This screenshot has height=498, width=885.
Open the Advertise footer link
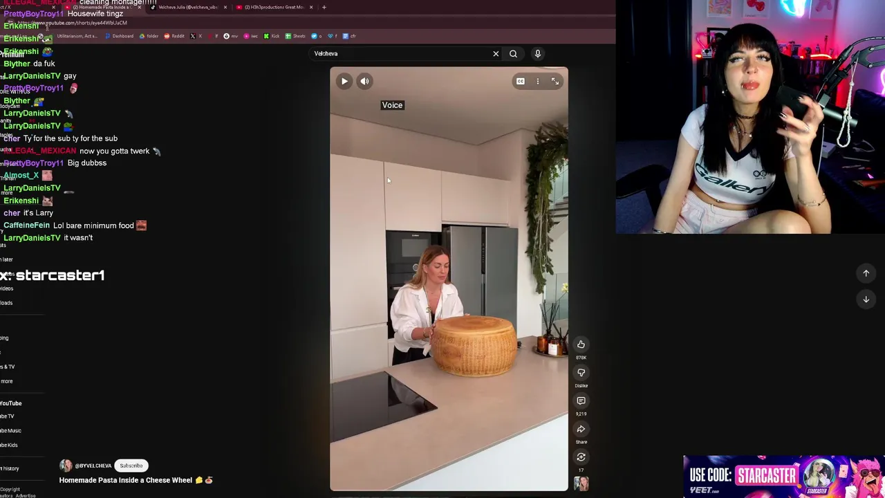click(x=26, y=496)
